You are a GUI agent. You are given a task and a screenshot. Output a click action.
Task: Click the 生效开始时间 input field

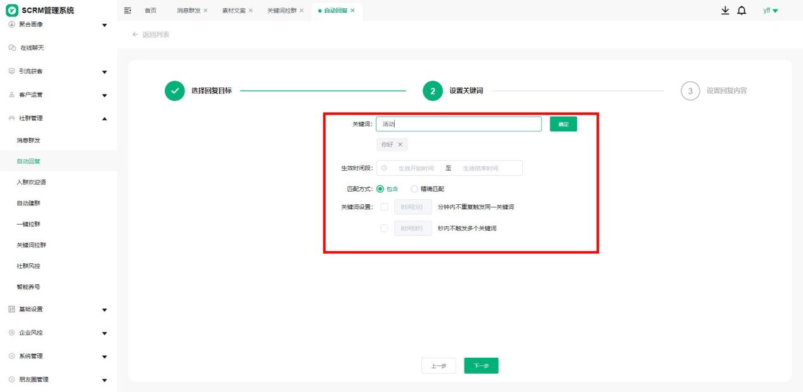pos(416,168)
